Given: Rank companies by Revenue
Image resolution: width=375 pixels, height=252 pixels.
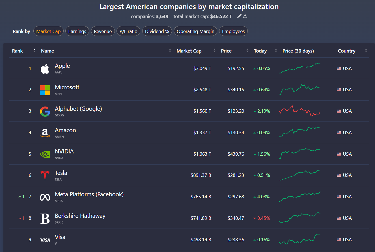Looking at the screenshot, I should pos(103,31).
